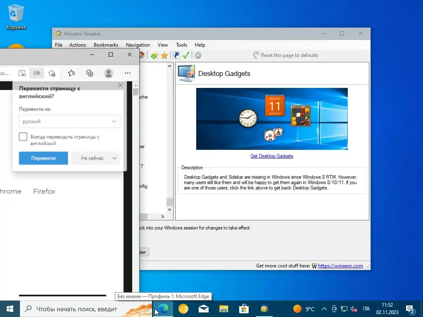423x317 pixels.
Task: Open the Edge profile avatar
Action: point(109,73)
